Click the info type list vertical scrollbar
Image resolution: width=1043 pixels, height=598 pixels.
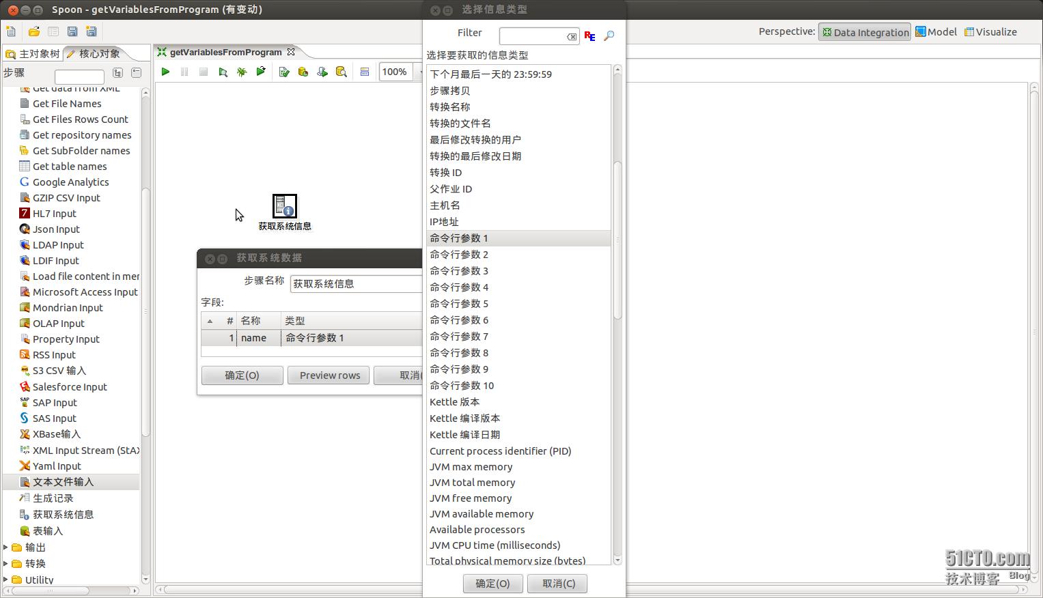click(x=617, y=239)
